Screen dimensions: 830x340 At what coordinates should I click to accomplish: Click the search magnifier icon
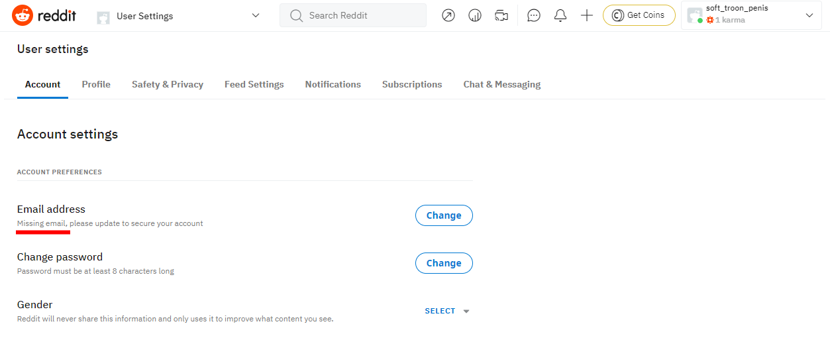(296, 15)
